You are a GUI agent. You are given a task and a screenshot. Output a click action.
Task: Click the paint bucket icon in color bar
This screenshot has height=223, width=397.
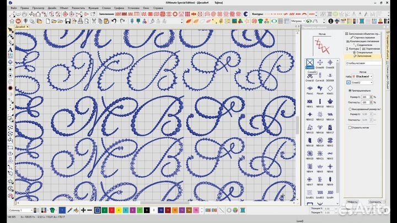(x=76, y=210)
